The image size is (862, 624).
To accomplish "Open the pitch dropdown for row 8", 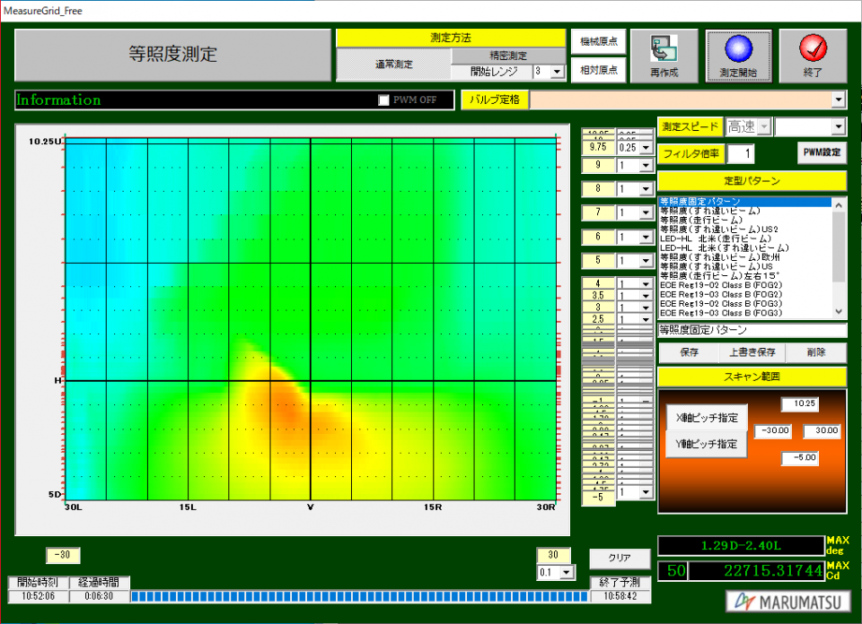I will (646, 189).
